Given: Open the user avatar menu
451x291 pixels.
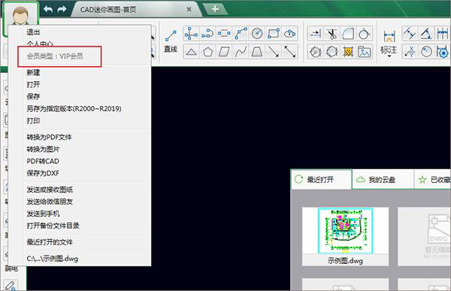Looking at the screenshot, I should 21,18.
